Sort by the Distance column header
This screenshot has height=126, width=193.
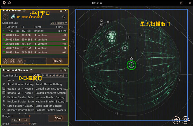point(12,27)
